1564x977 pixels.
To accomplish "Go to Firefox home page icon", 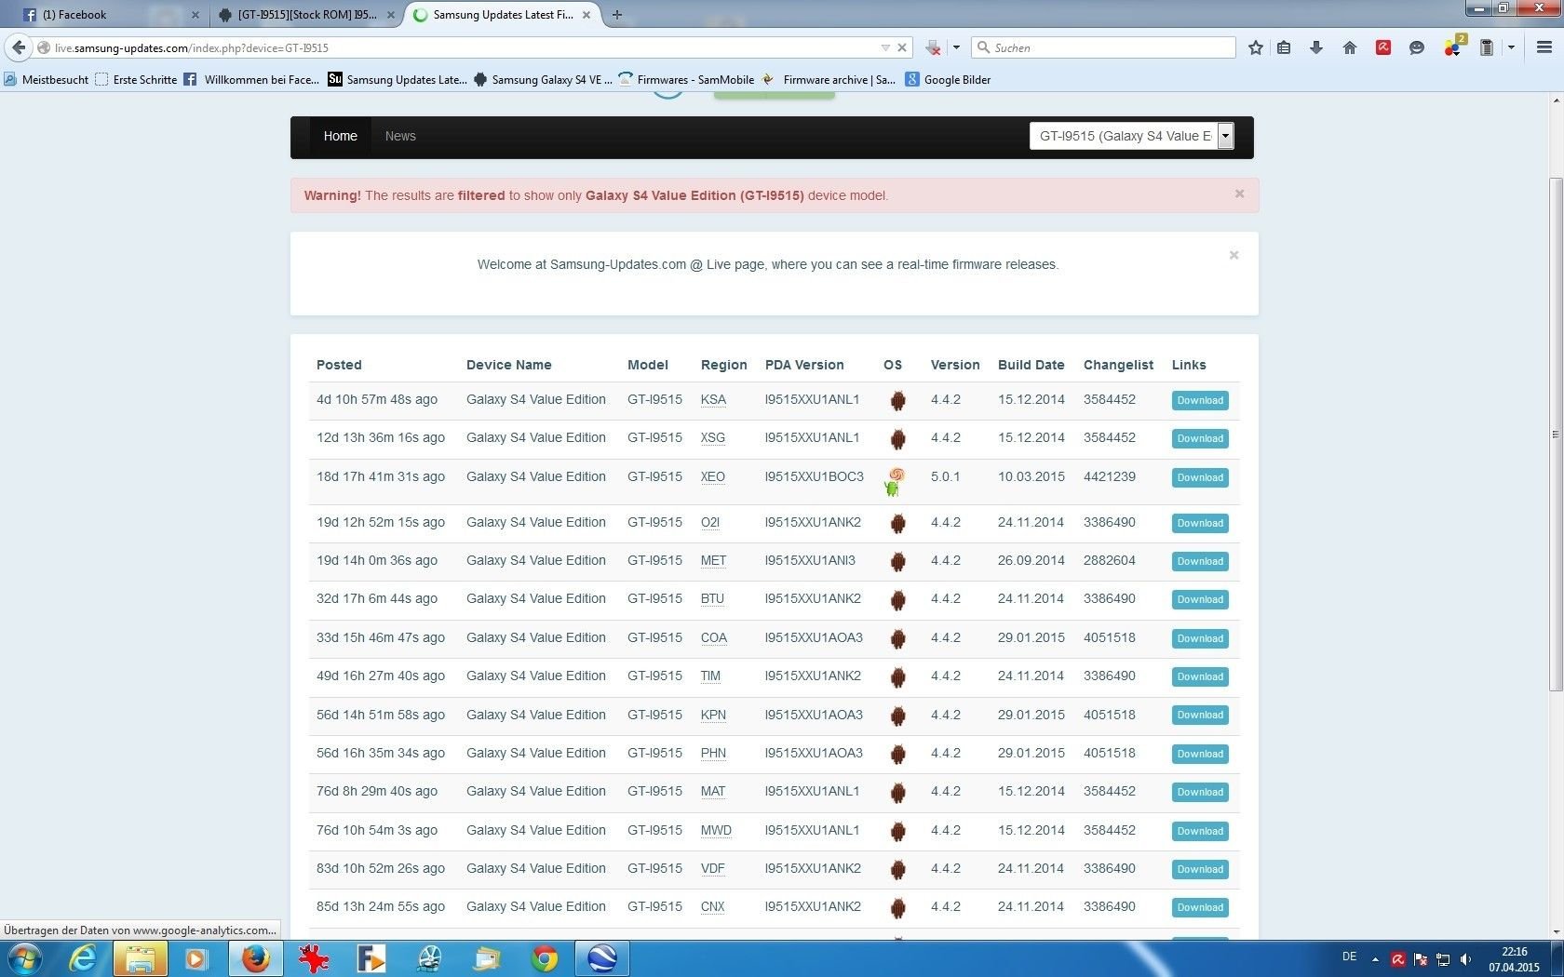I will pyautogui.click(x=1350, y=47).
